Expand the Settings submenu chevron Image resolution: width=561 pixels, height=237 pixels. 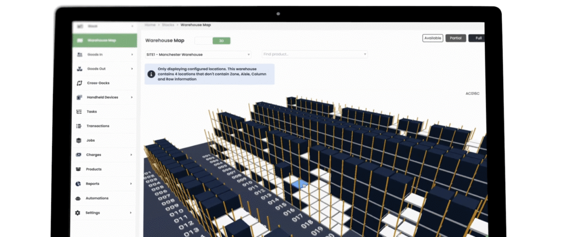pyautogui.click(x=131, y=213)
